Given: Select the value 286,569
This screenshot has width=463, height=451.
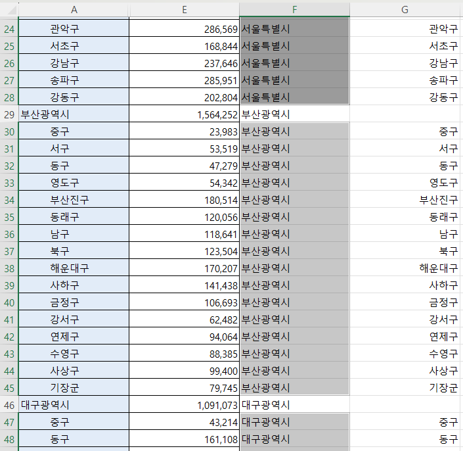Looking at the screenshot, I should 221,30.
